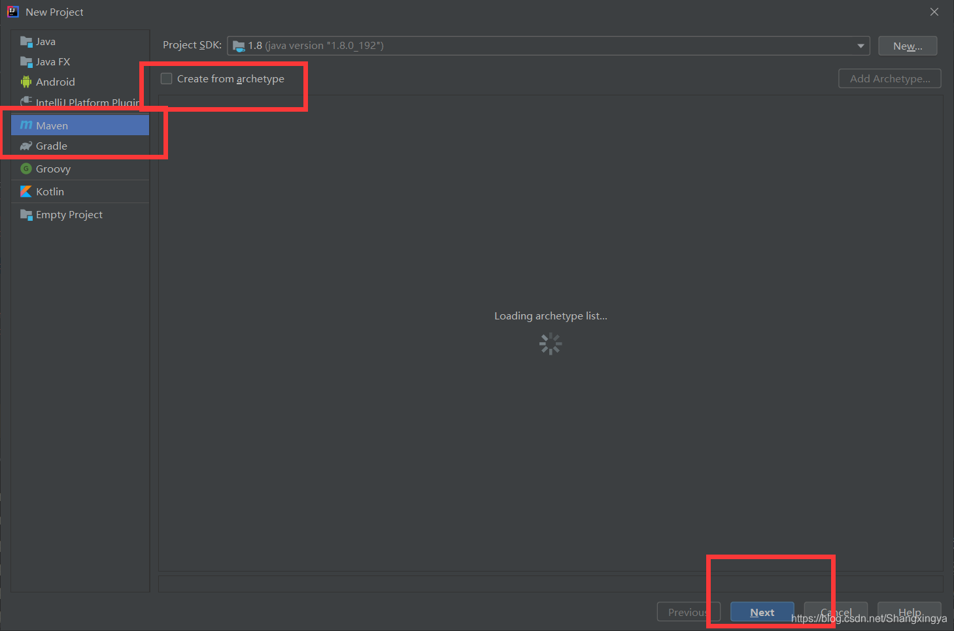This screenshot has height=631, width=954.
Task: Select Java FX project type
Action: click(x=80, y=62)
